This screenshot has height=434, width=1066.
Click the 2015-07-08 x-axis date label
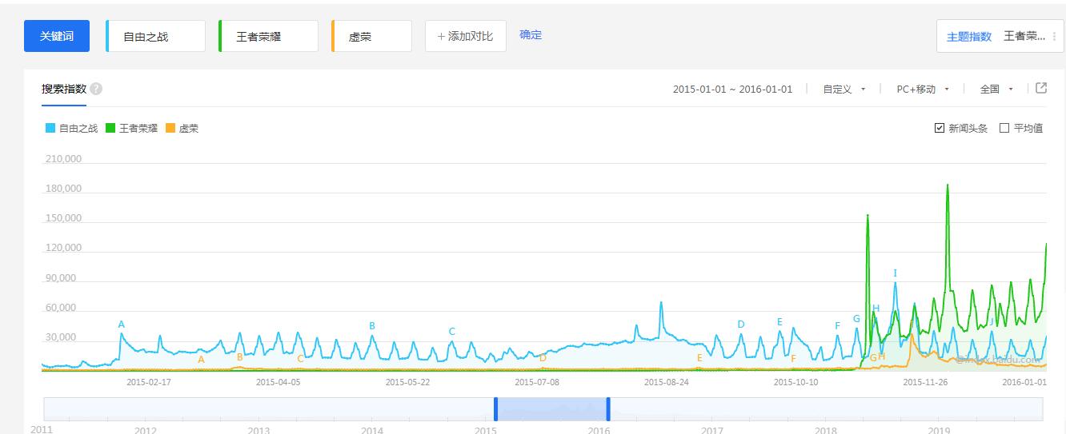537,382
